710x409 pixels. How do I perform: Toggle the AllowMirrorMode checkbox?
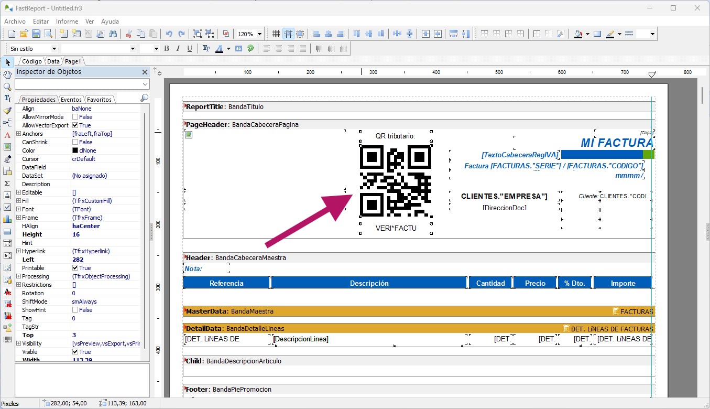pyautogui.click(x=75, y=117)
